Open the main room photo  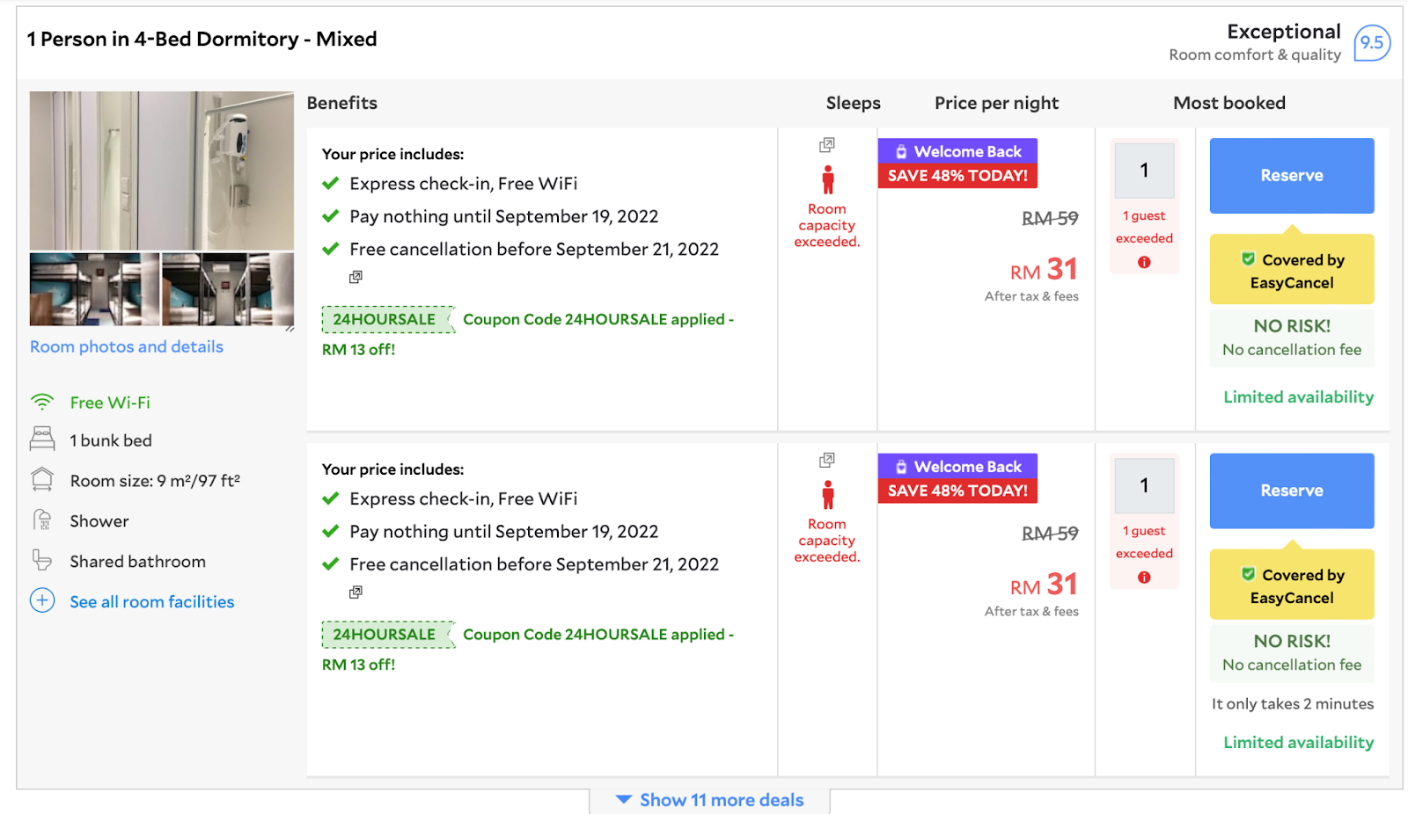(162, 171)
